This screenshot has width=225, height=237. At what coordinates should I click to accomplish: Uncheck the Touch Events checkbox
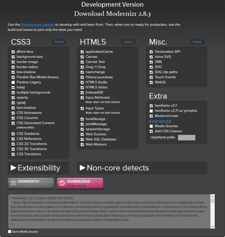click(151, 77)
